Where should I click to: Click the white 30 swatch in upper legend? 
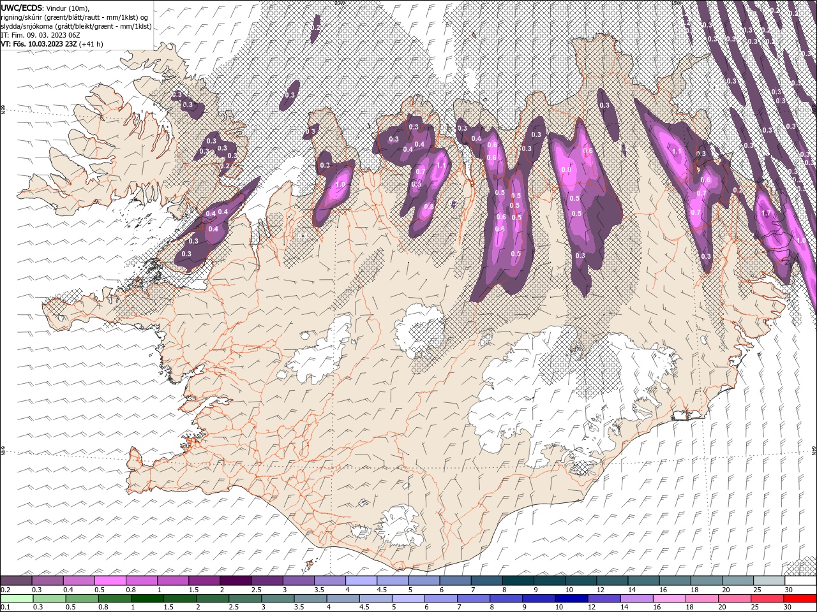tap(801, 581)
